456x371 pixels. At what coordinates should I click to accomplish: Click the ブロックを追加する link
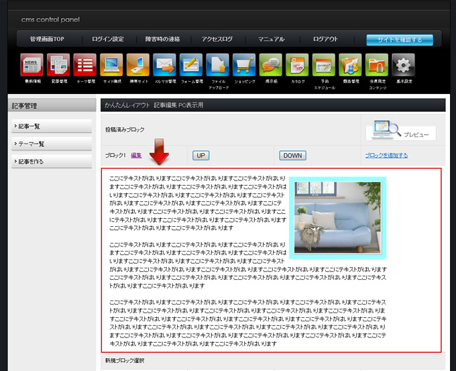pos(386,155)
